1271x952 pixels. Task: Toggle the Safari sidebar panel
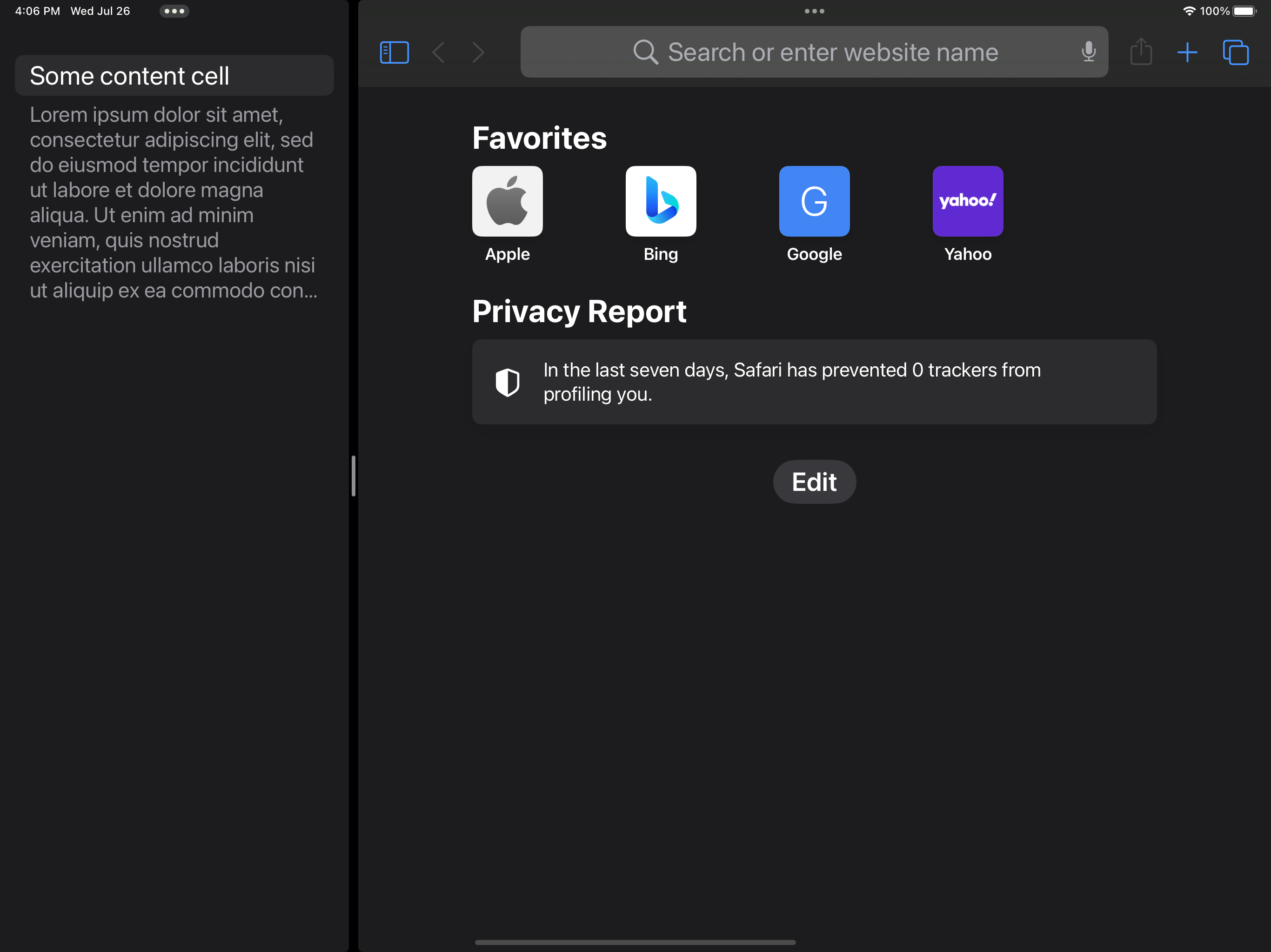click(394, 52)
